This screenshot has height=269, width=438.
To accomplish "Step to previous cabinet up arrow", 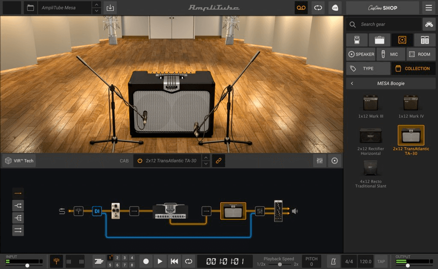I will point(206,157).
